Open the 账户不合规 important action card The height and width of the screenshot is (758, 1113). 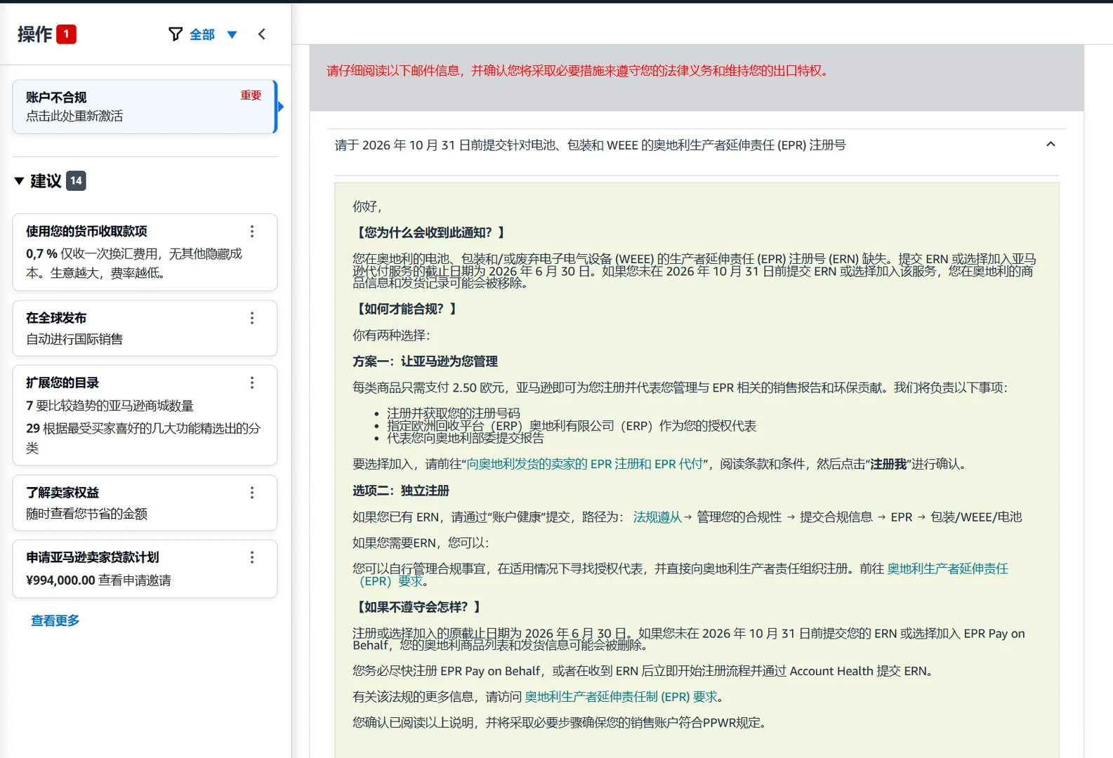pos(144,107)
